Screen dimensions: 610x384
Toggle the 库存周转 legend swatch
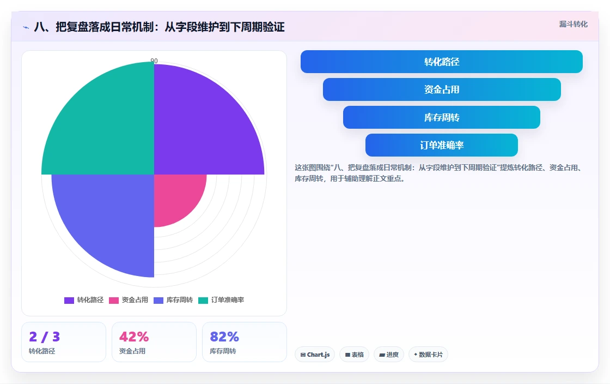(158, 300)
